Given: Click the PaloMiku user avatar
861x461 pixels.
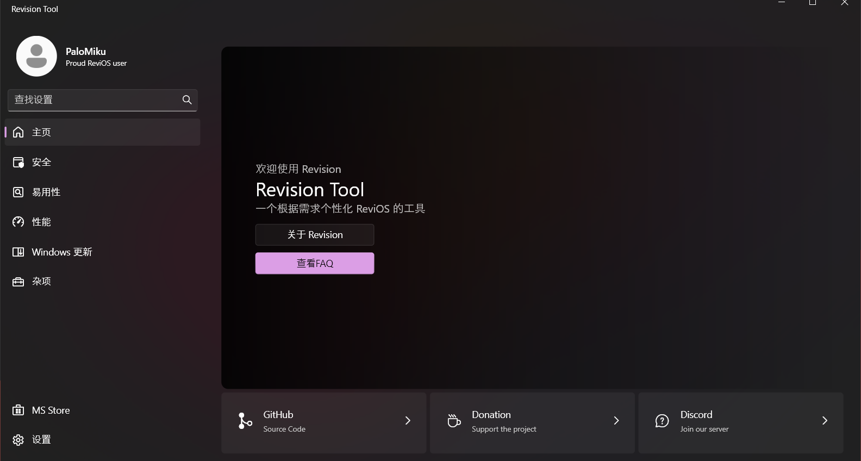Looking at the screenshot, I should [36, 56].
